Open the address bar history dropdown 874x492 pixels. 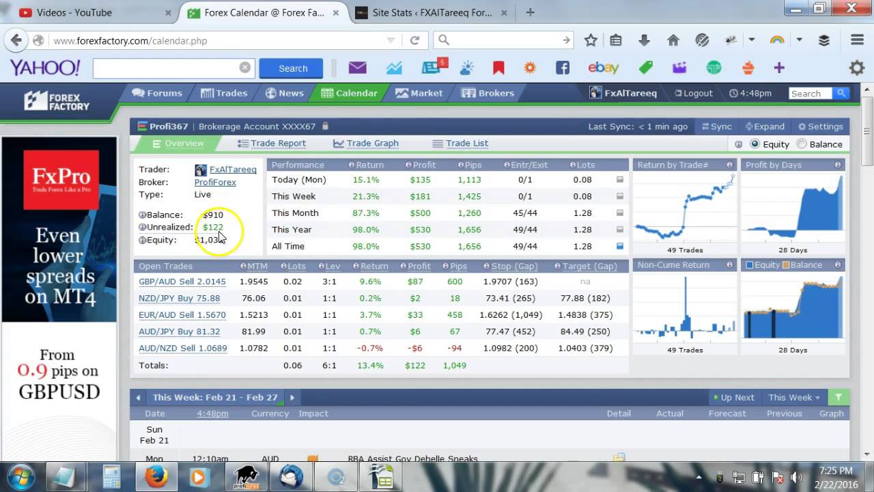click(391, 40)
